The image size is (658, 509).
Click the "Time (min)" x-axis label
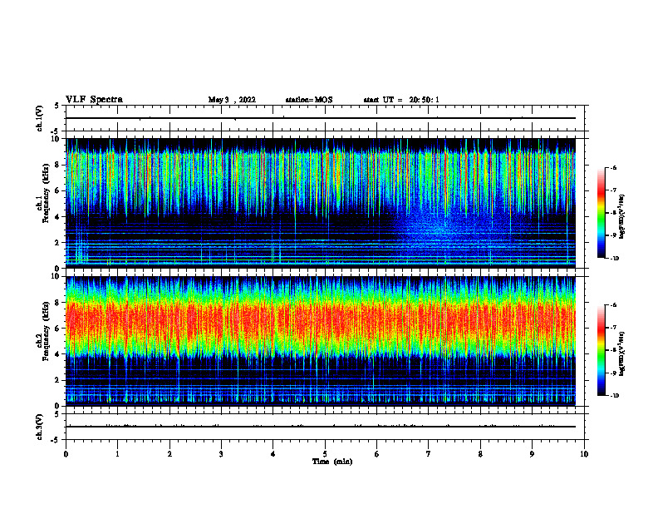coord(332,462)
